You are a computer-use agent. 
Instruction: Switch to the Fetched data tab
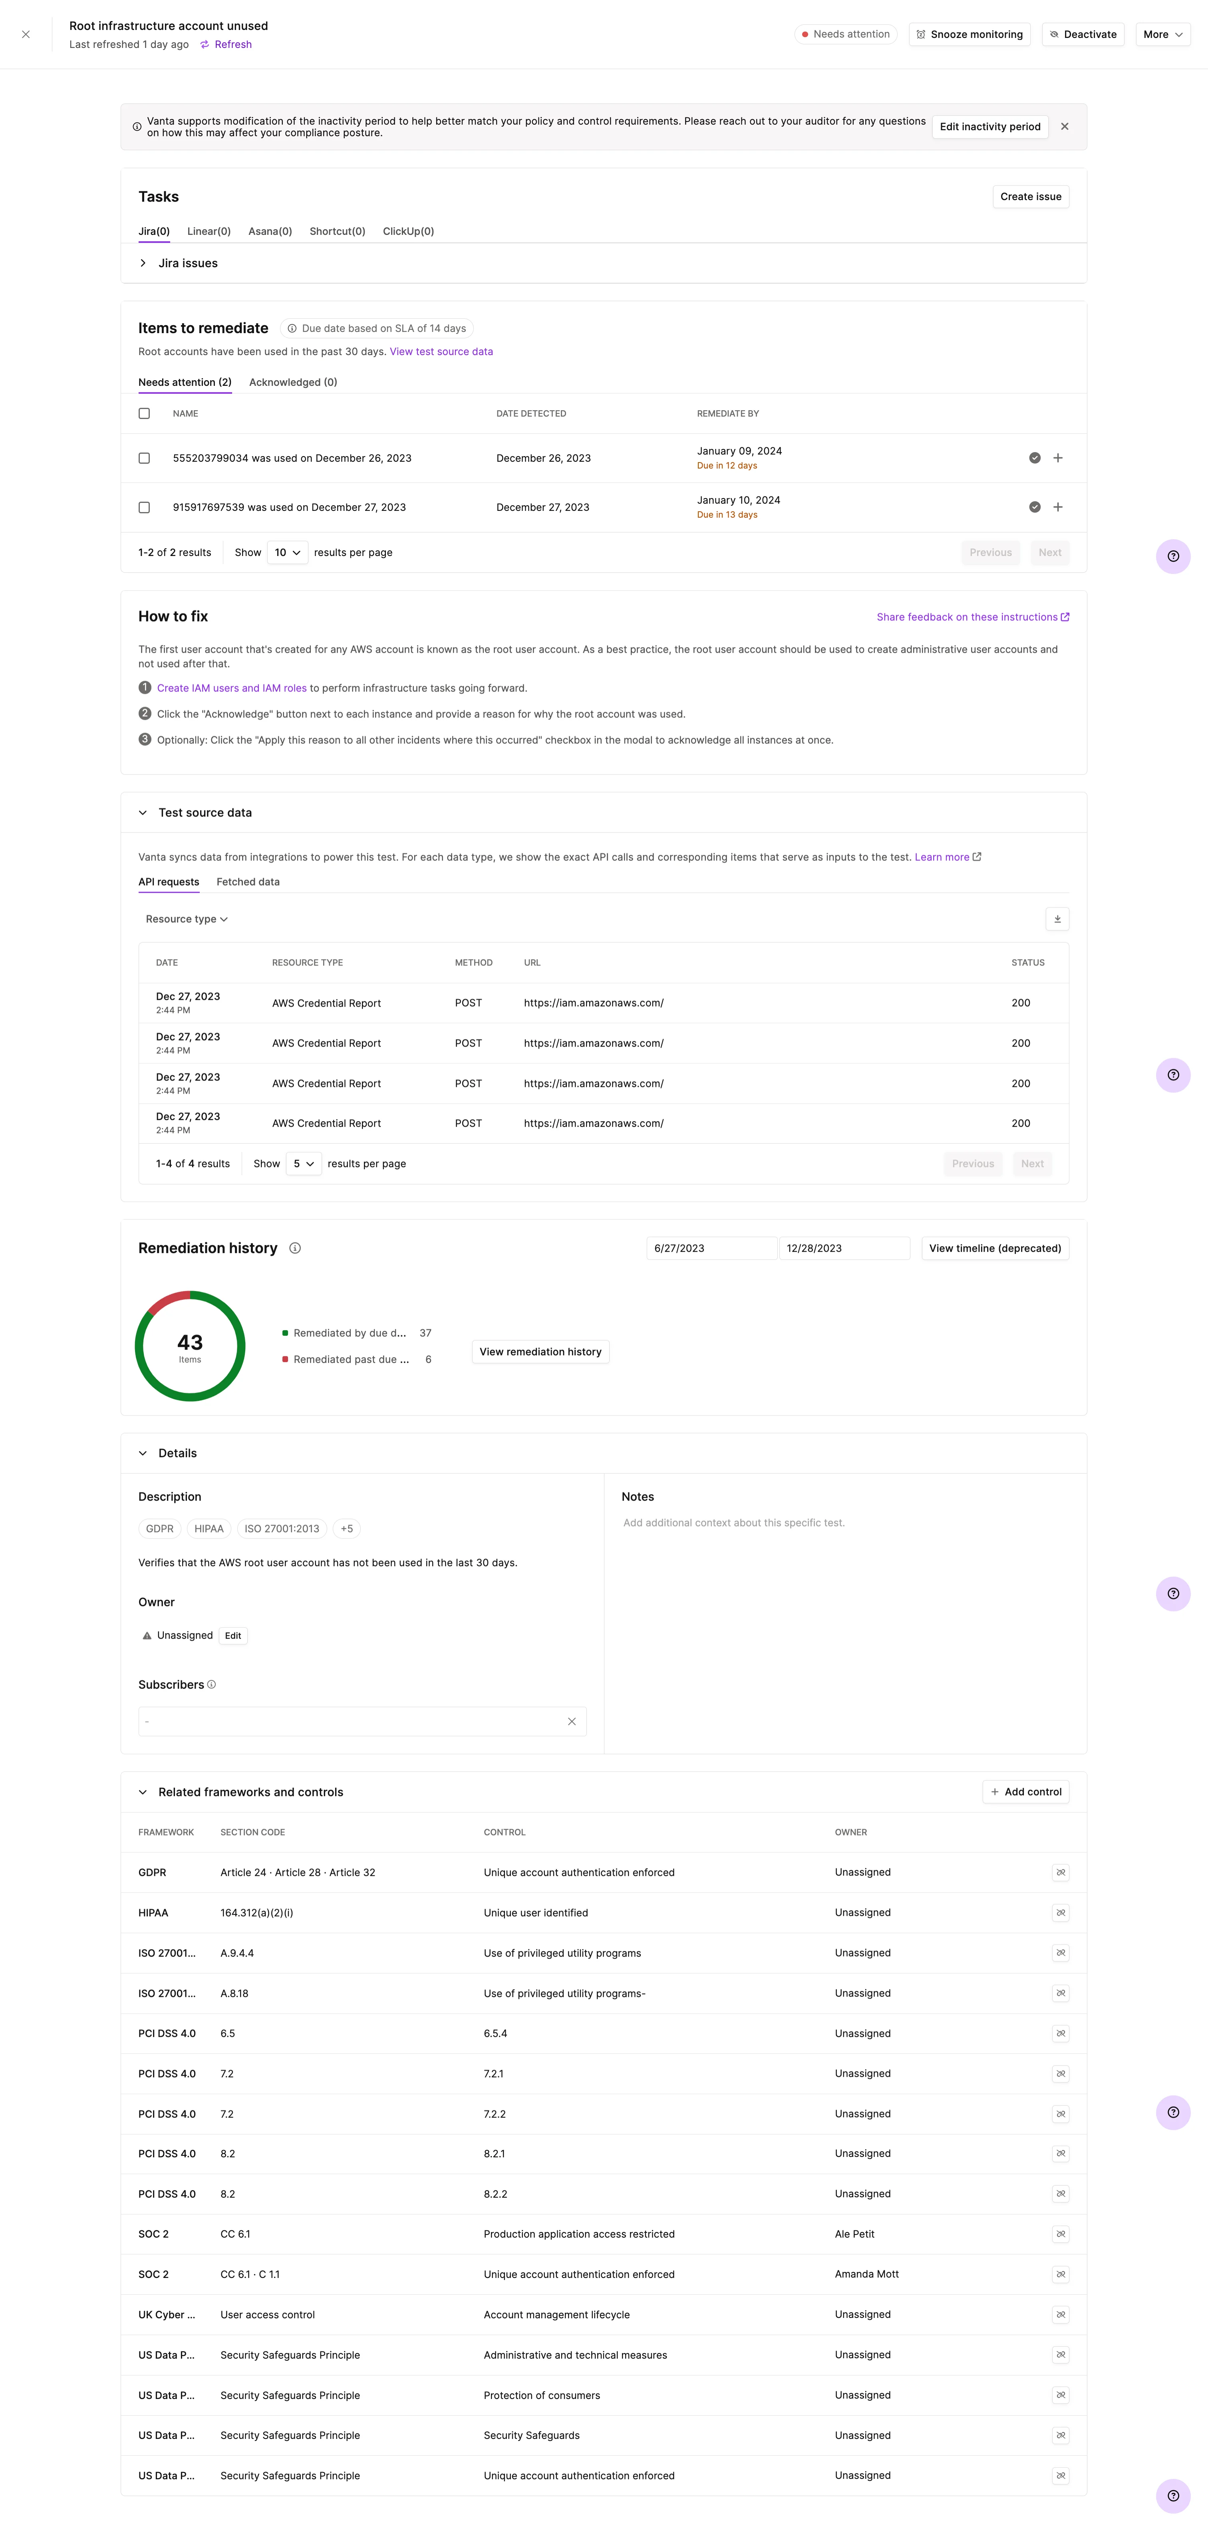(248, 882)
